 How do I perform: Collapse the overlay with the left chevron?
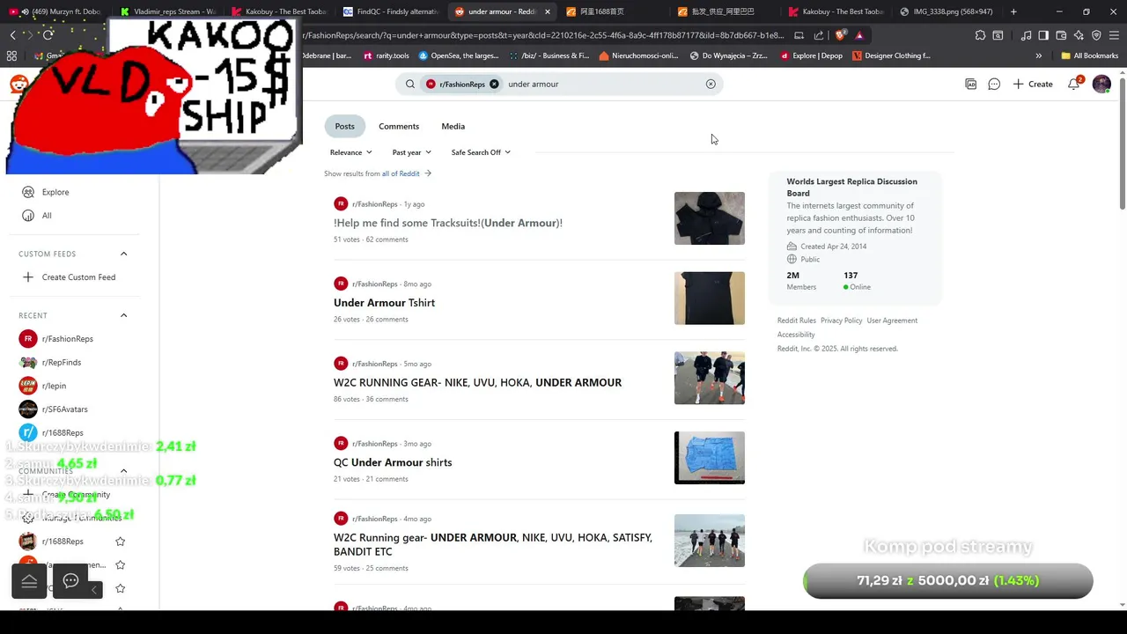coord(94,589)
